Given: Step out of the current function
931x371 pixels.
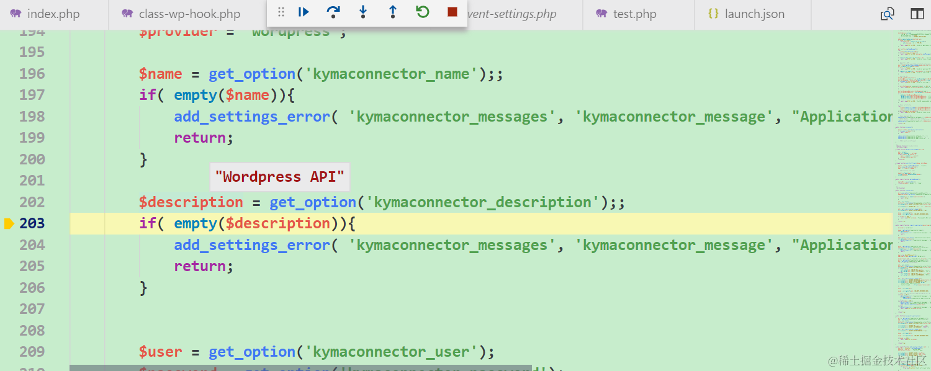Looking at the screenshot, I should [x=393, y=12].
